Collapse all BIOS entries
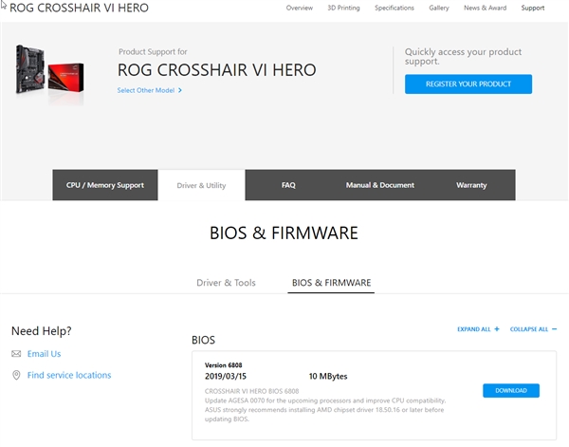The height and width of the screenshot is (447, 569). (529, 329)
